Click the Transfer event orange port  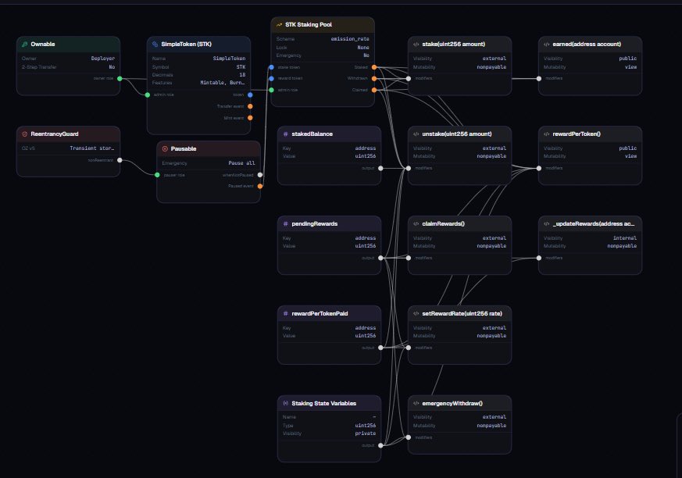(x=250, y=106)
